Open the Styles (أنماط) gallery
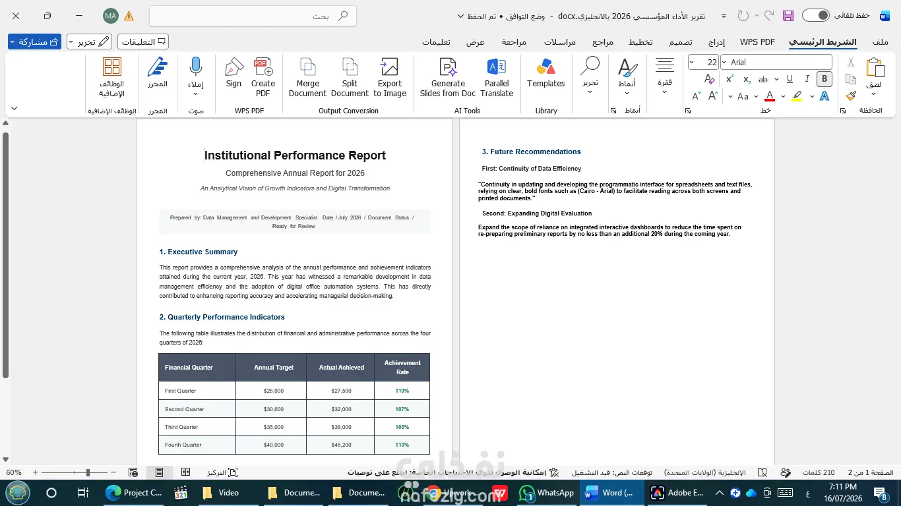Screen dimensions: 901x506 (x=627, y=76)
